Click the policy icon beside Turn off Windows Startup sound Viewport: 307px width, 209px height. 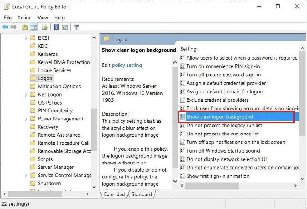click(183, 151)
